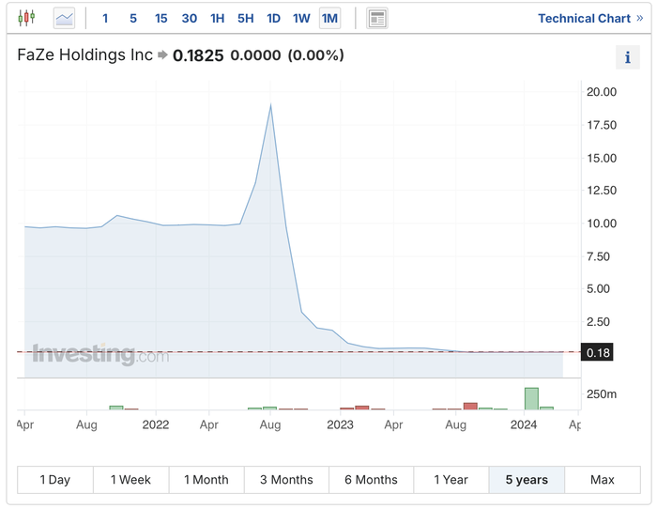Screen dimensions: 657x509
Task: Select the area chart type icon
Action: pyautogui.click(x=64, y=18)
